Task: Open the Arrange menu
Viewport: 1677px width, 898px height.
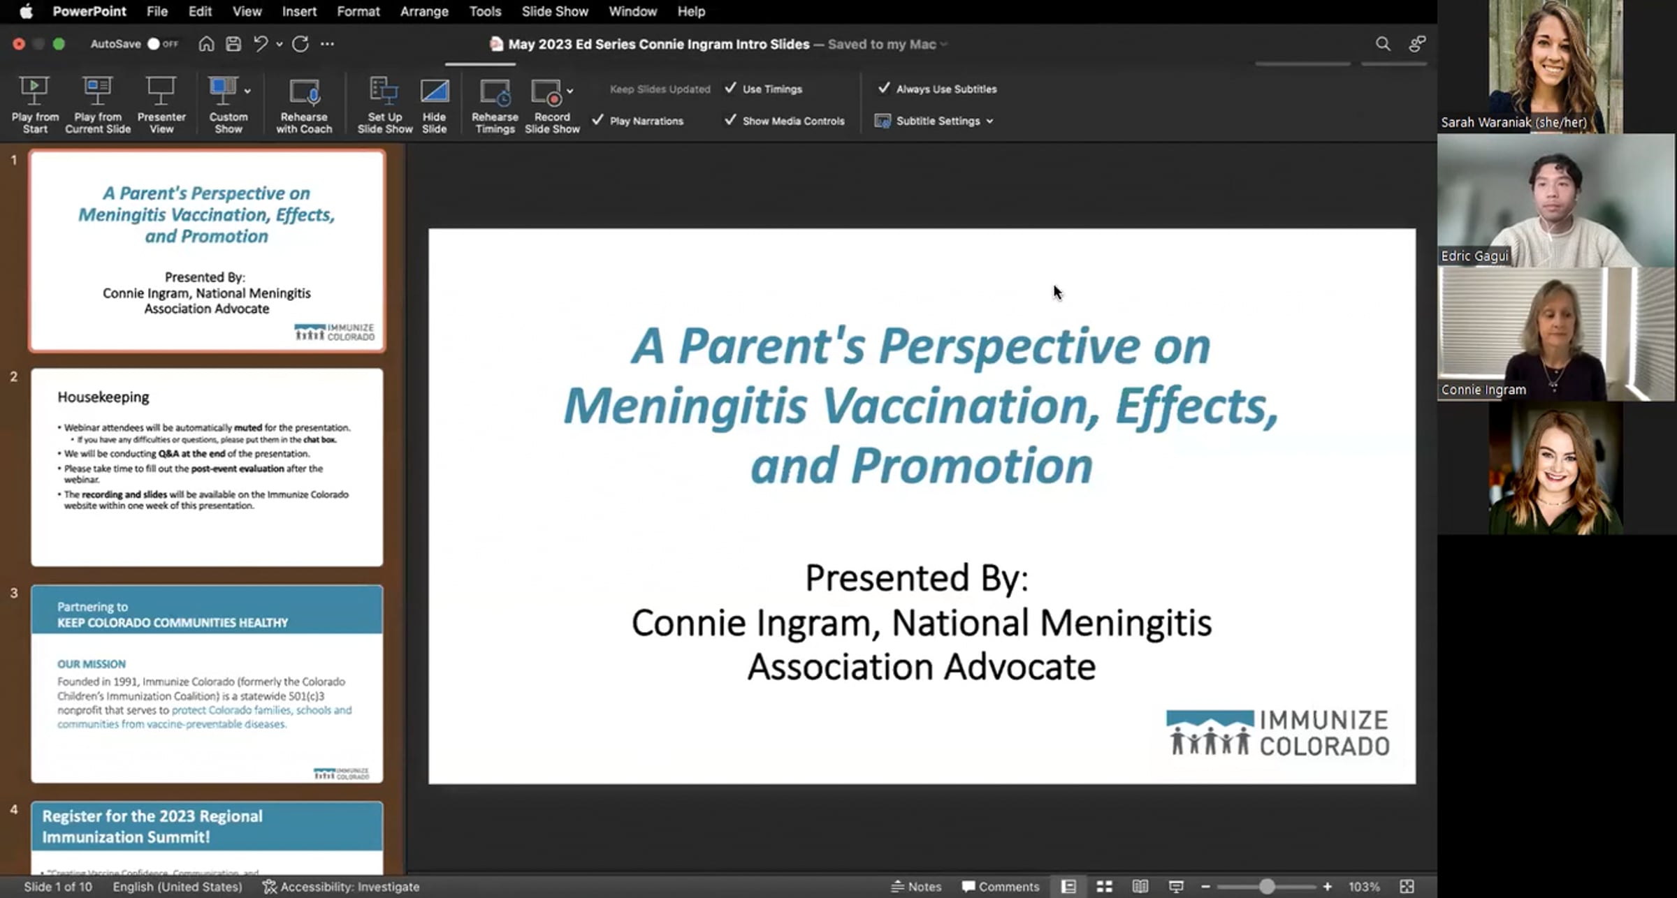Action: pyautogui.click(x=423, y=11)
